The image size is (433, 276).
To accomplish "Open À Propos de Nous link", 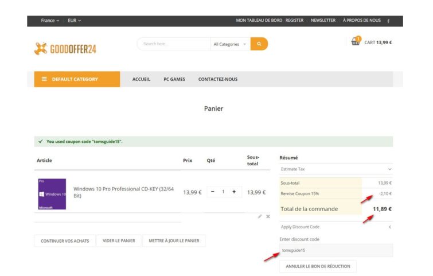I will (x=362, y=21).
